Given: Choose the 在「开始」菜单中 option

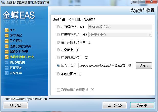Looking at the screenshot, I should [58, 42].
